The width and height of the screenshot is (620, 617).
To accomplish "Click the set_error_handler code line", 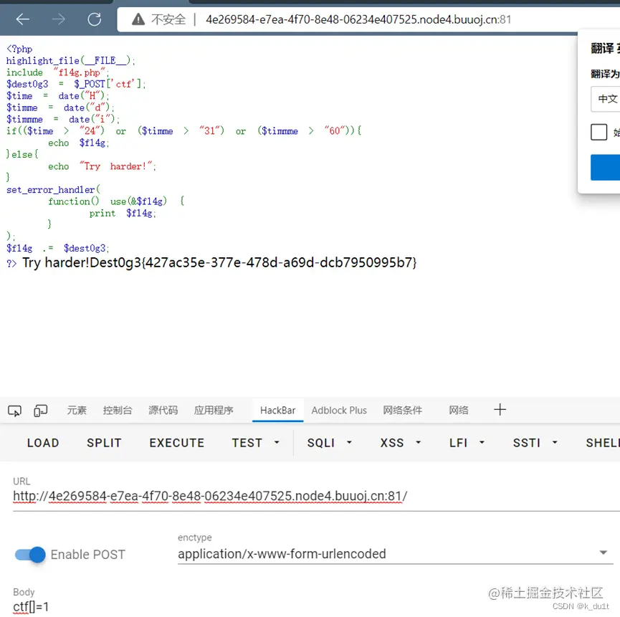I will pos(53,190).
